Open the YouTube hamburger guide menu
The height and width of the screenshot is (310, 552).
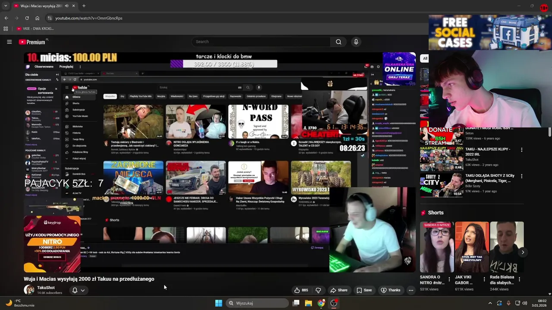click(9, 42)
